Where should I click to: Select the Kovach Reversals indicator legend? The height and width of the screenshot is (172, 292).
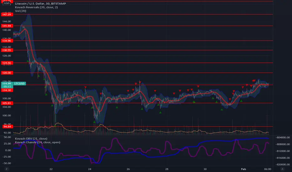(x=36, y=7)
